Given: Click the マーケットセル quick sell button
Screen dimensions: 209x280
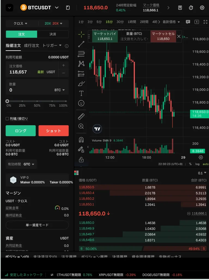Looking at the screenshot, I should pos(163,36).
